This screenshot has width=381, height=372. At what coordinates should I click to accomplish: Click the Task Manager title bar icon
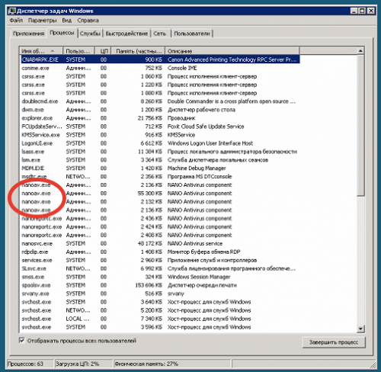[x=11, y=11]
